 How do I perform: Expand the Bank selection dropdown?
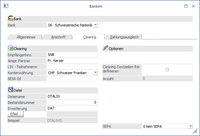(95, 25)
